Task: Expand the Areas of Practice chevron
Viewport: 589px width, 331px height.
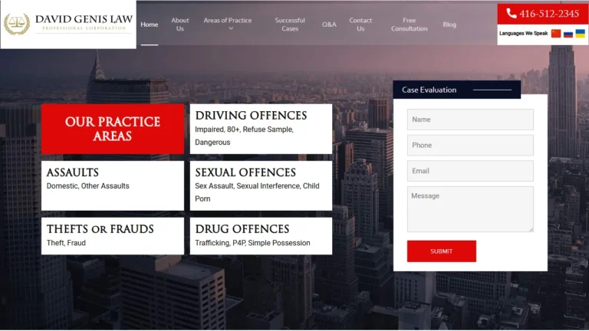Action: 231,28
